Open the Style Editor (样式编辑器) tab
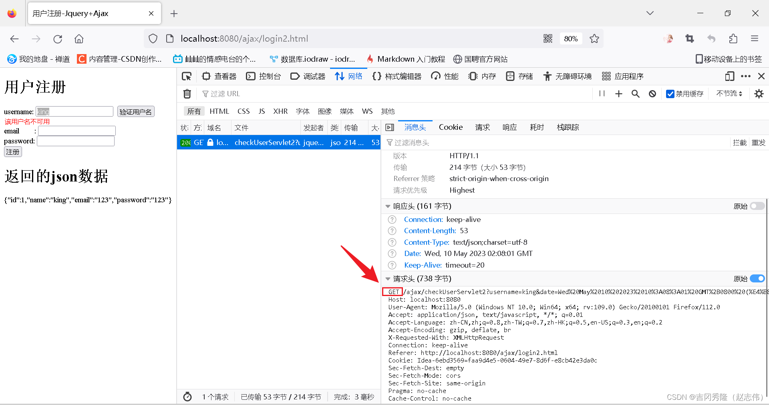The width and height of the screenshot is (769, 405). coord(397,76)
